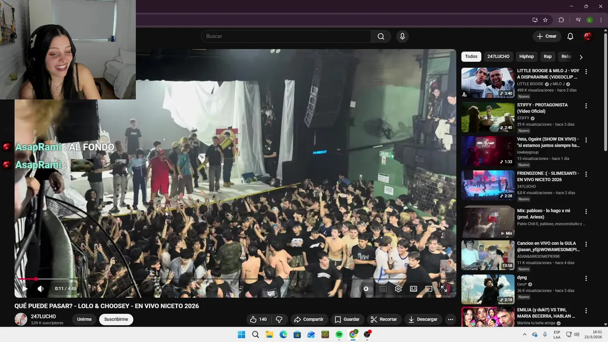Open Spotify from the taskbar
This screenshot has width=608, height=342.
[x=339, y=334]
